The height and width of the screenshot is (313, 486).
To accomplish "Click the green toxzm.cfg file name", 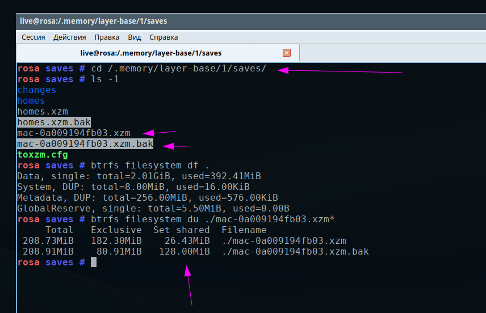I will [x=43, y=155].
